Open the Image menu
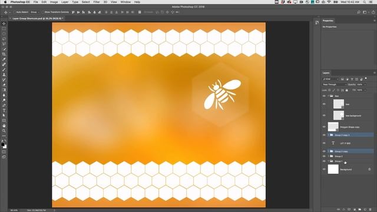 (x=54, y=2)
